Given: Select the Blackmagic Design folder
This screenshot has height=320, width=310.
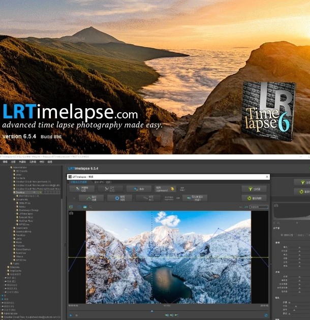Looking at the screenshot, I should (x=28, y=210).
